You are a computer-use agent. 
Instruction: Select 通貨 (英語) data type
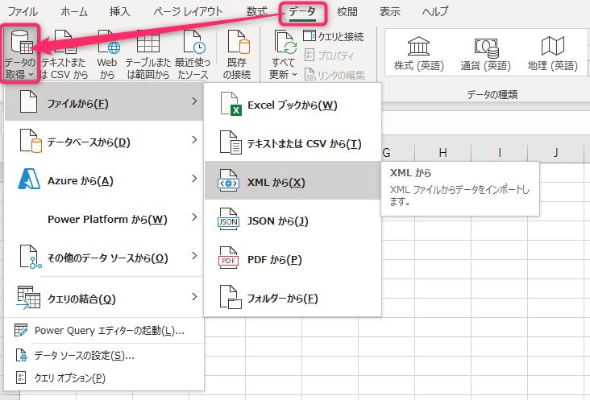(x=486, y=54)
